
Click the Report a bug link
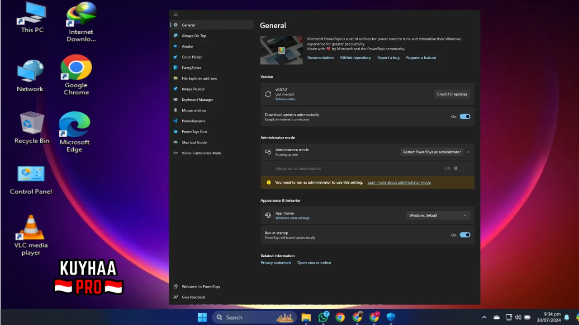pos(388,58)
